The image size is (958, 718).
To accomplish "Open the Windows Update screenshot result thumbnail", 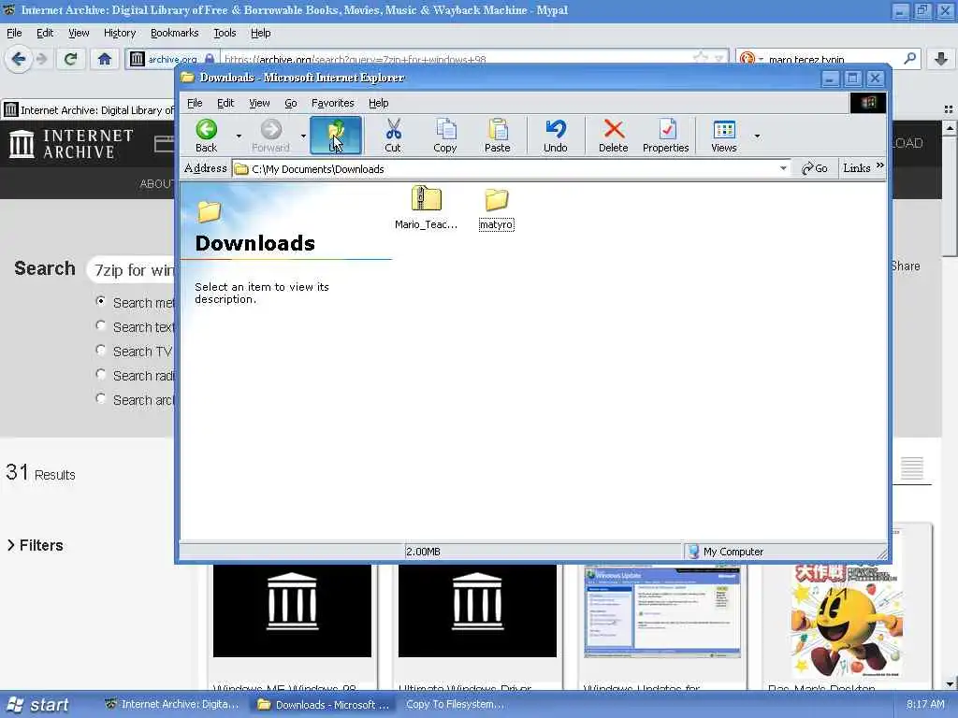I will coord(662,611).
